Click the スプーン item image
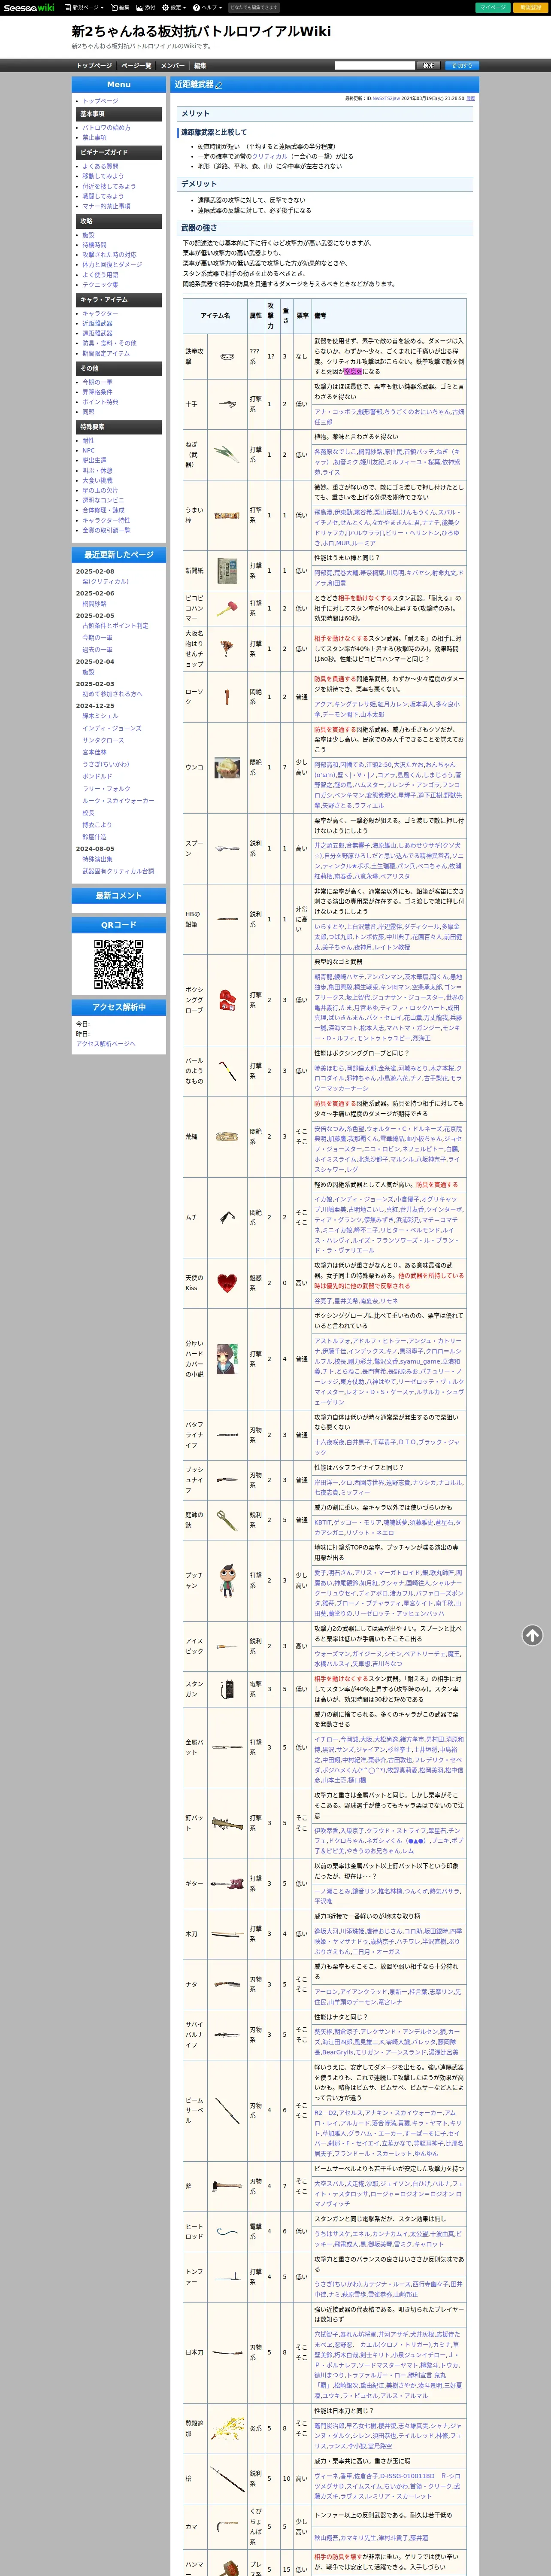The height and width of the screenshot is (2576, 551). pos(227,848)
